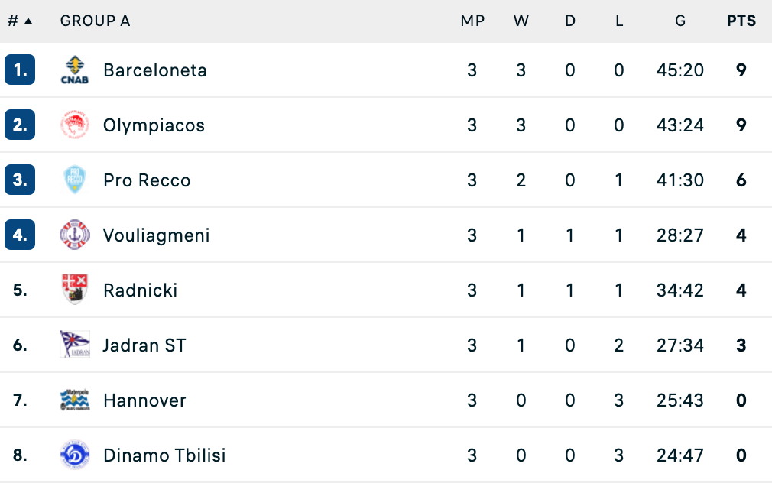Click the Hannover waves logo
The width and height of the screenshot is (772, 483).
coord(75,400)
